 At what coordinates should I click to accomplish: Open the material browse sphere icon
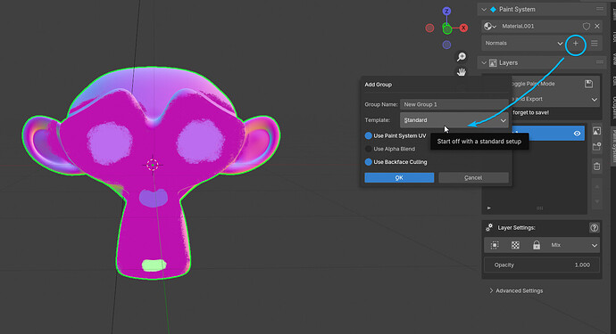tap(490, 26)
